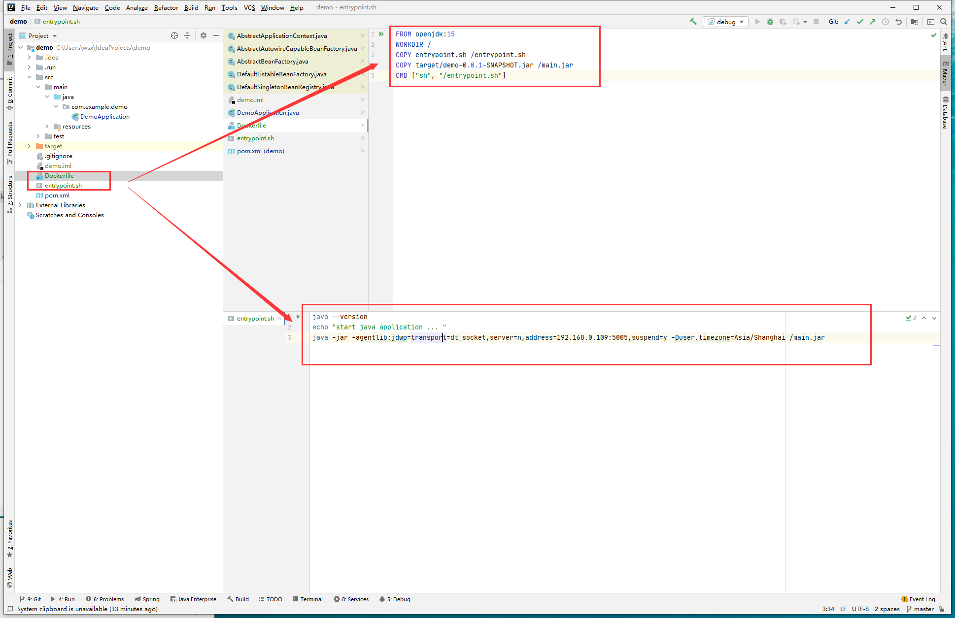Click Git commit checkmark icon

860,22
